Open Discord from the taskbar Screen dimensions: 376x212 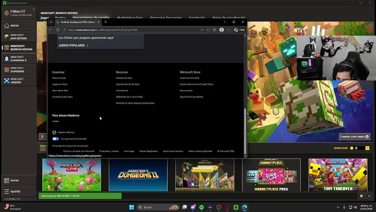pos(193,207)
